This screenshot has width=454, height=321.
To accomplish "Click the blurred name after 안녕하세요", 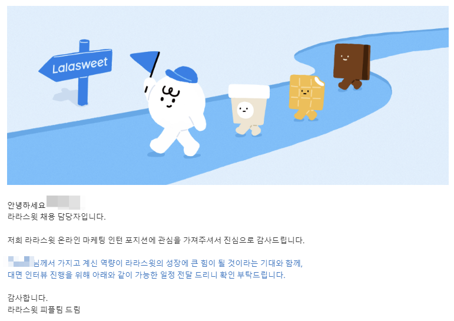I will (x=65, y=203).
